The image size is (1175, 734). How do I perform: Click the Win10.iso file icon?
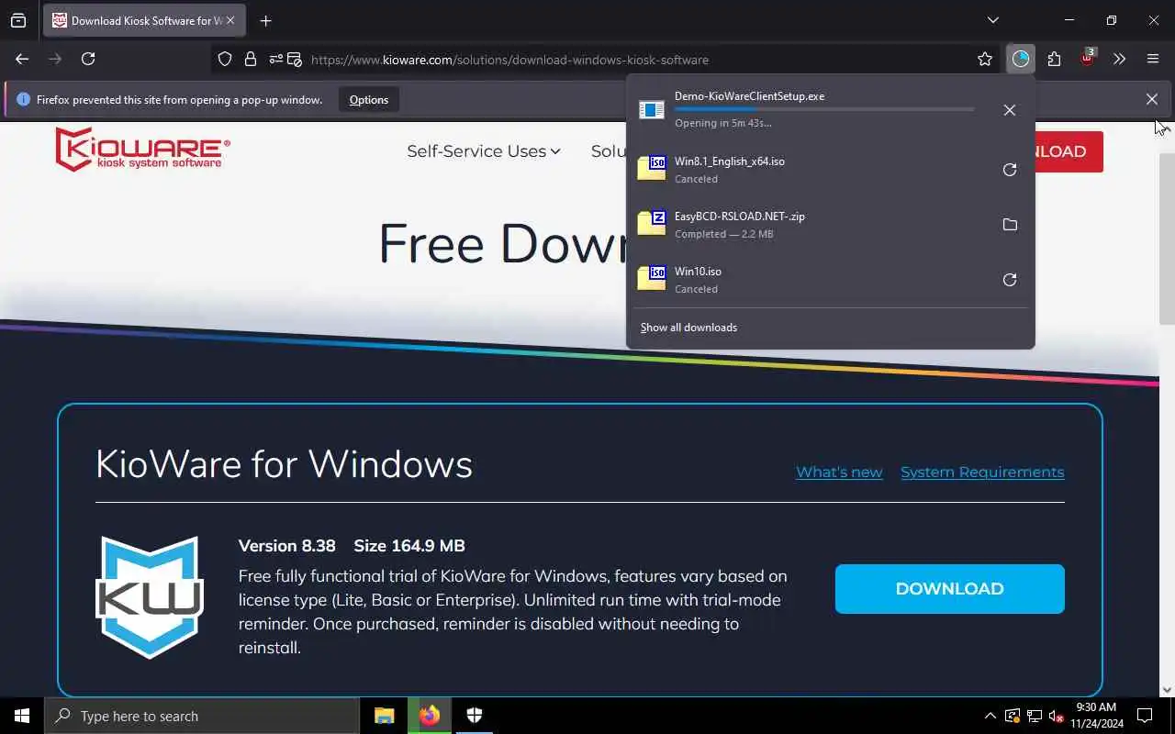(x=652, y=279)
